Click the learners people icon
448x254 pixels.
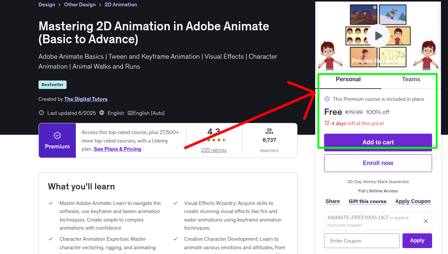pyautogui.click(x=269, y=131)
